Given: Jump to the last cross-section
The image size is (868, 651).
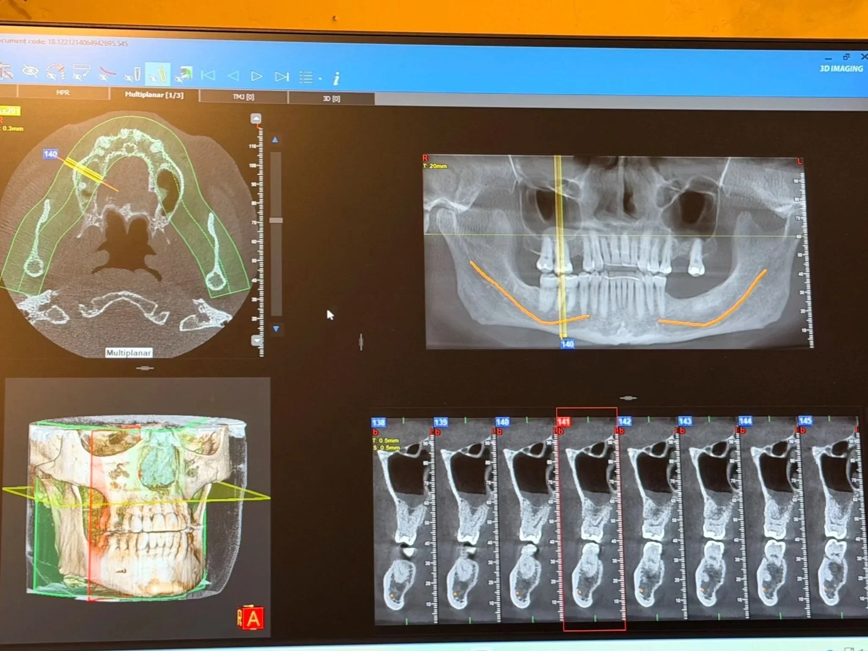Looking at the screenshot, I should pos(282,77).
